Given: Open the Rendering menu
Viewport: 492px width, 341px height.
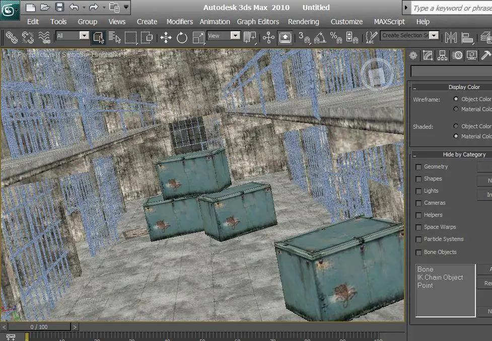Looking at the screenshot, I should [x=304, y=22].
